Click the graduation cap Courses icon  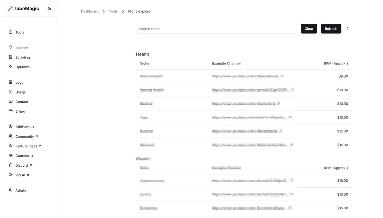pyautogui.click(x=11, y=155)
